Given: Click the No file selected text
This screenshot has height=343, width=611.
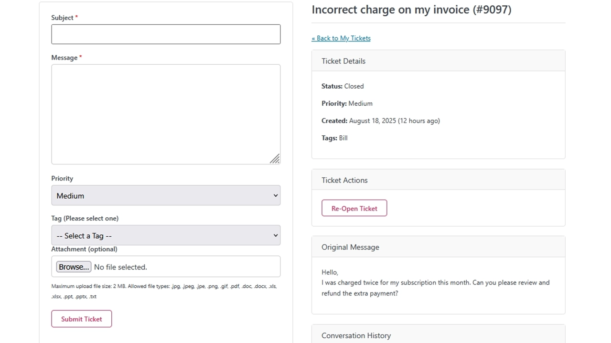Looking at the screenshot, I should coord(120,267).
